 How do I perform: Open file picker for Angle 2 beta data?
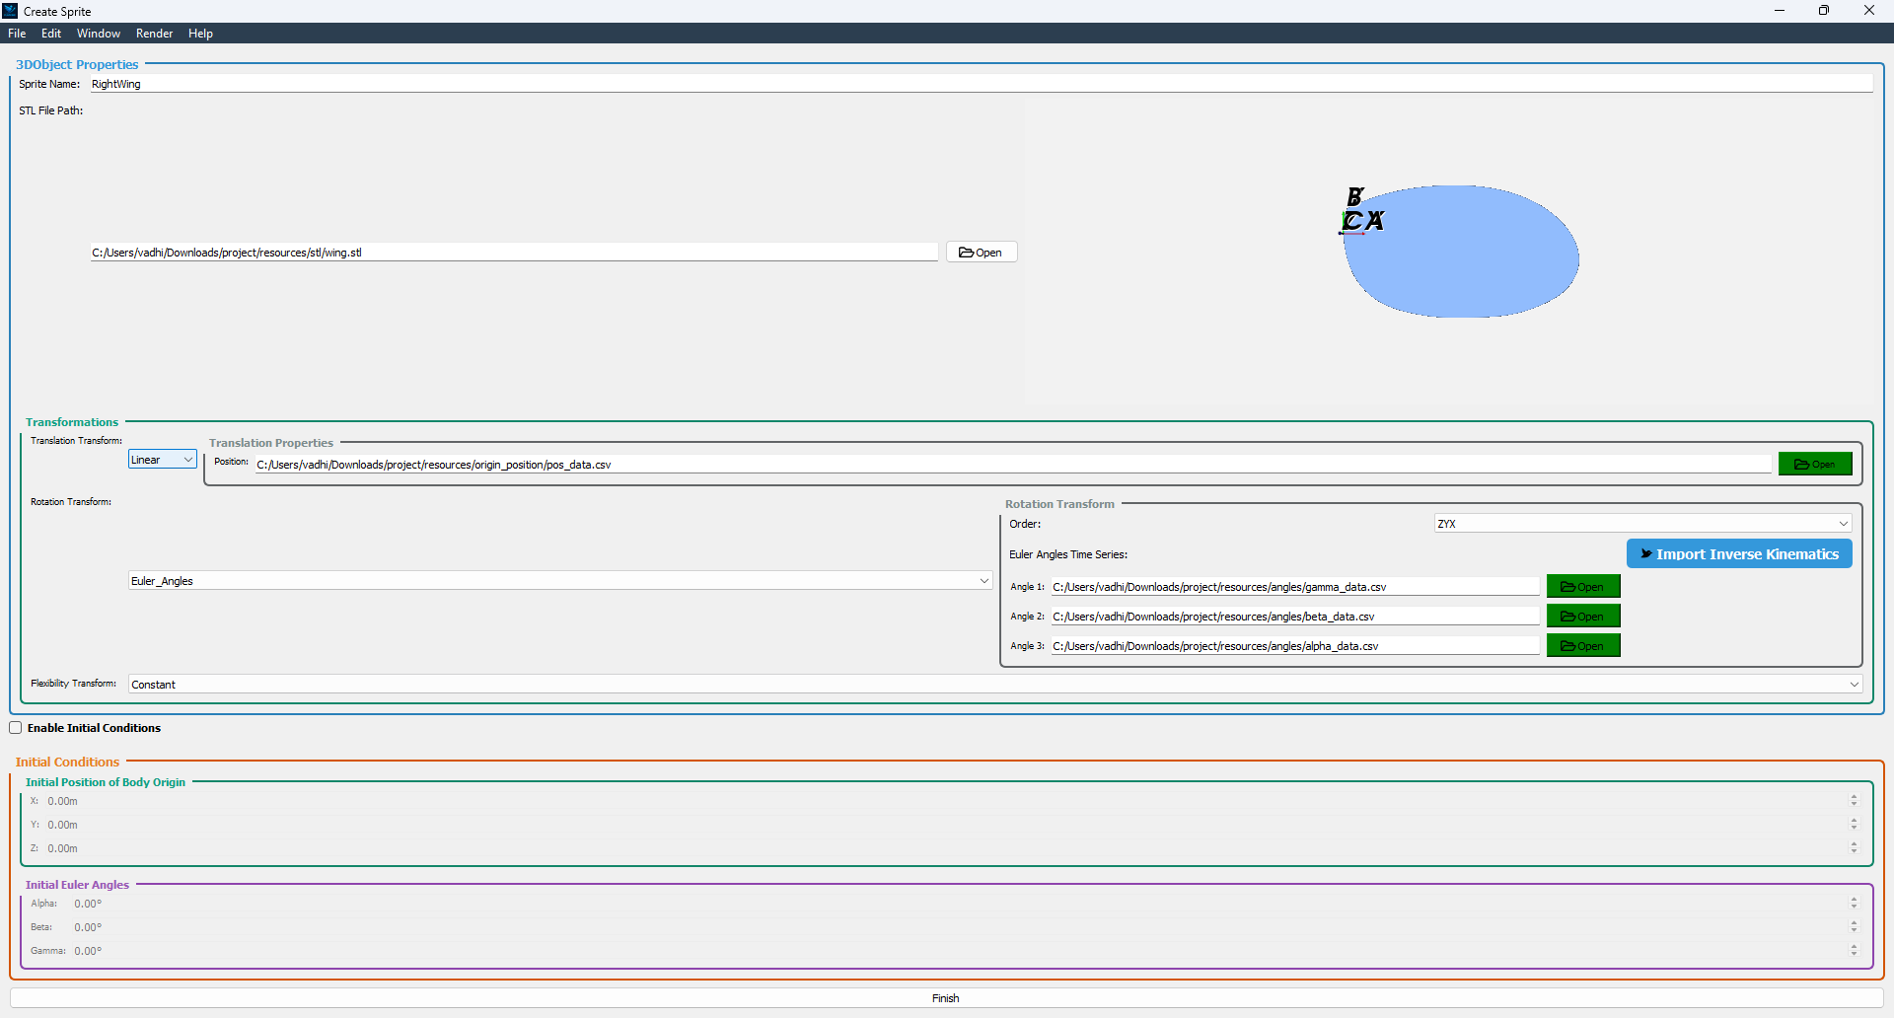pos(1582,616)
